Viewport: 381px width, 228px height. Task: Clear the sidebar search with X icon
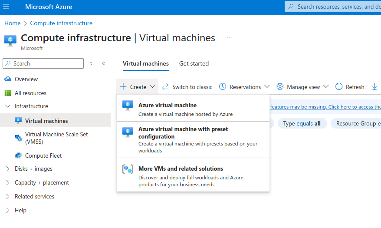click(91, 63)
